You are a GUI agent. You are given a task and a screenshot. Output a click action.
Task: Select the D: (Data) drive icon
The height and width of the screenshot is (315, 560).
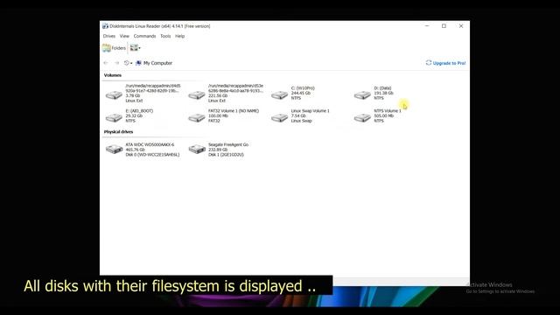[362, 94]
